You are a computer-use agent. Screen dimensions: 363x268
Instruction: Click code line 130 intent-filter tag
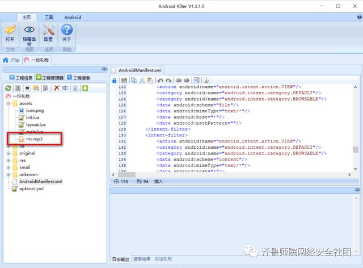pos(166,135)
